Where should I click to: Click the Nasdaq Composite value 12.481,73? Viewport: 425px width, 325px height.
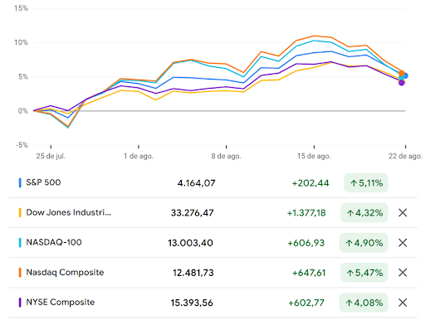click(193, 273)
